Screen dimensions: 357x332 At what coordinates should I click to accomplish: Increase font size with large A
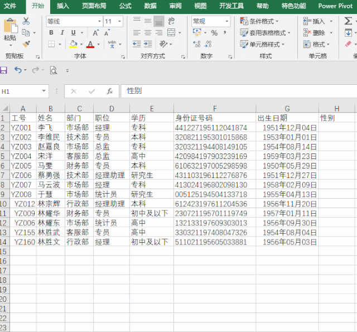(x=95, y=33)
